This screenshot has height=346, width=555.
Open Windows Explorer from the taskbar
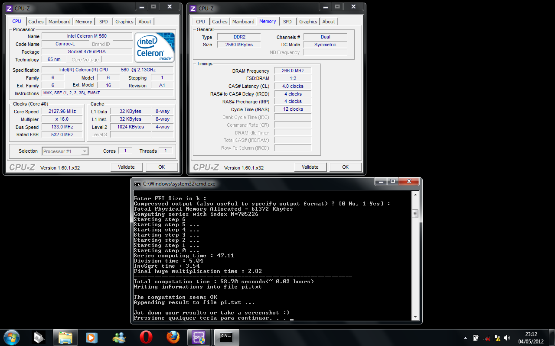pyautogui.click(x=65, y=337)
